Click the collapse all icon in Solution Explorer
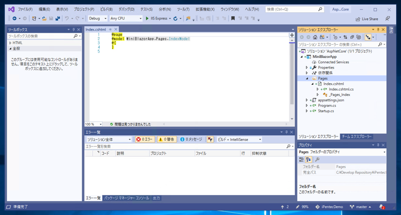Viewport: 401px width, 215px height. (x=352, y=37)
